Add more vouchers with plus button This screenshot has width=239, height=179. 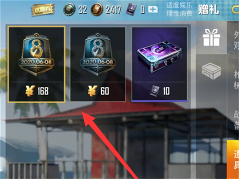tap(153, 10)
